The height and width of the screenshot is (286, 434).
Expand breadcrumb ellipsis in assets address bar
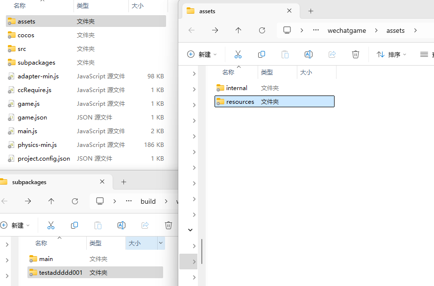click(x=316, y=30)
